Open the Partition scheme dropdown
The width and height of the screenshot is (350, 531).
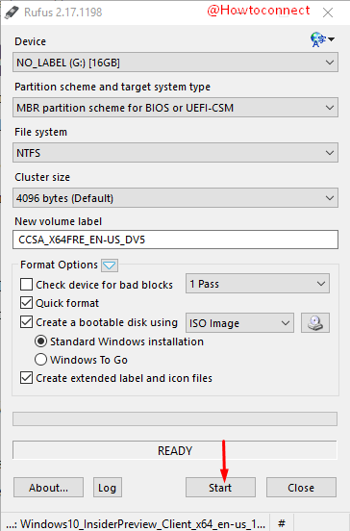(x=175, y=108)
